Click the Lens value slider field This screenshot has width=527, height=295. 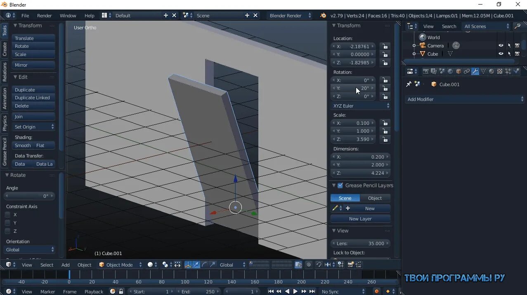click(361, 243)
